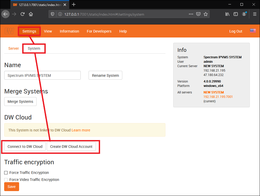
Task: Click the Firefox account icon with blue dot
Action: pos(244,14)
